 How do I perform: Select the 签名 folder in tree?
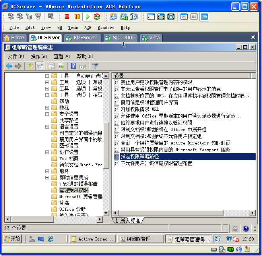tap(64, 203)
